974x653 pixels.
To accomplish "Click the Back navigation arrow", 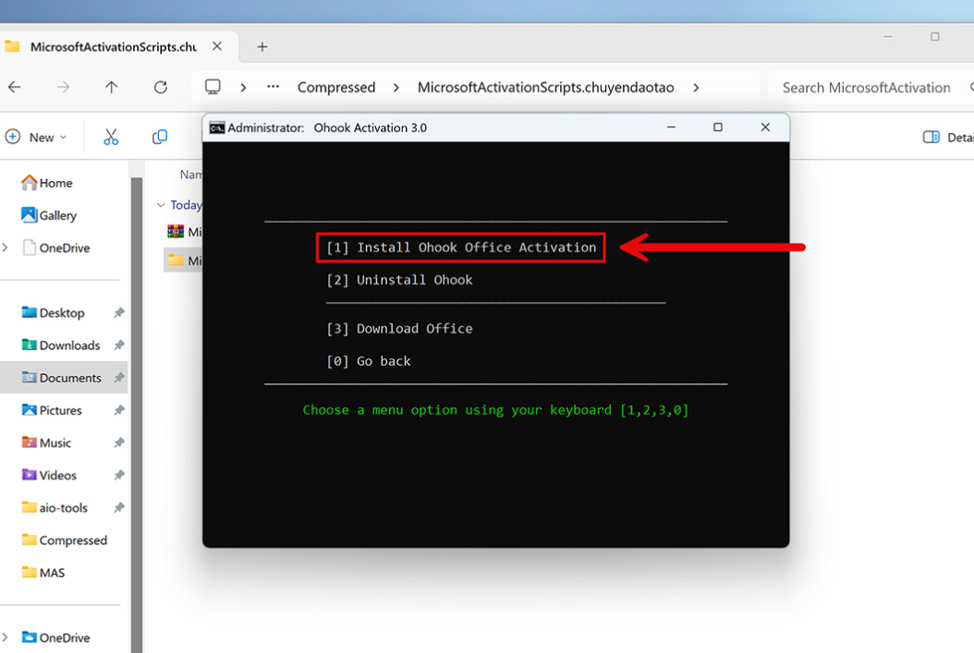I will pyautogui.click(x=15, y=87).
